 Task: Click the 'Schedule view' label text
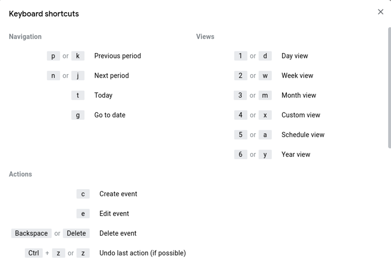coord(303,134)
